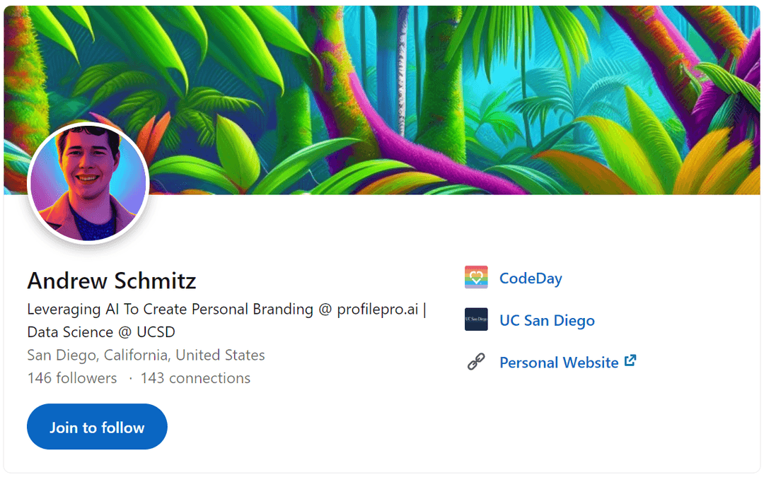This screenshot has width=764, height=477.
Task: Click the UC San Diego logo icon
Action: pyautogui.click(x=476, y=319)
